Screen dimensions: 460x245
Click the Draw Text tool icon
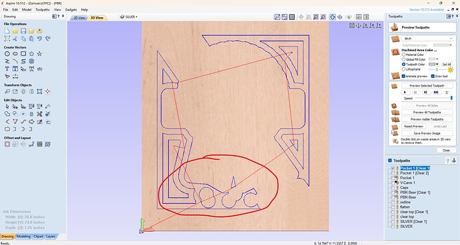click(7, 69)
